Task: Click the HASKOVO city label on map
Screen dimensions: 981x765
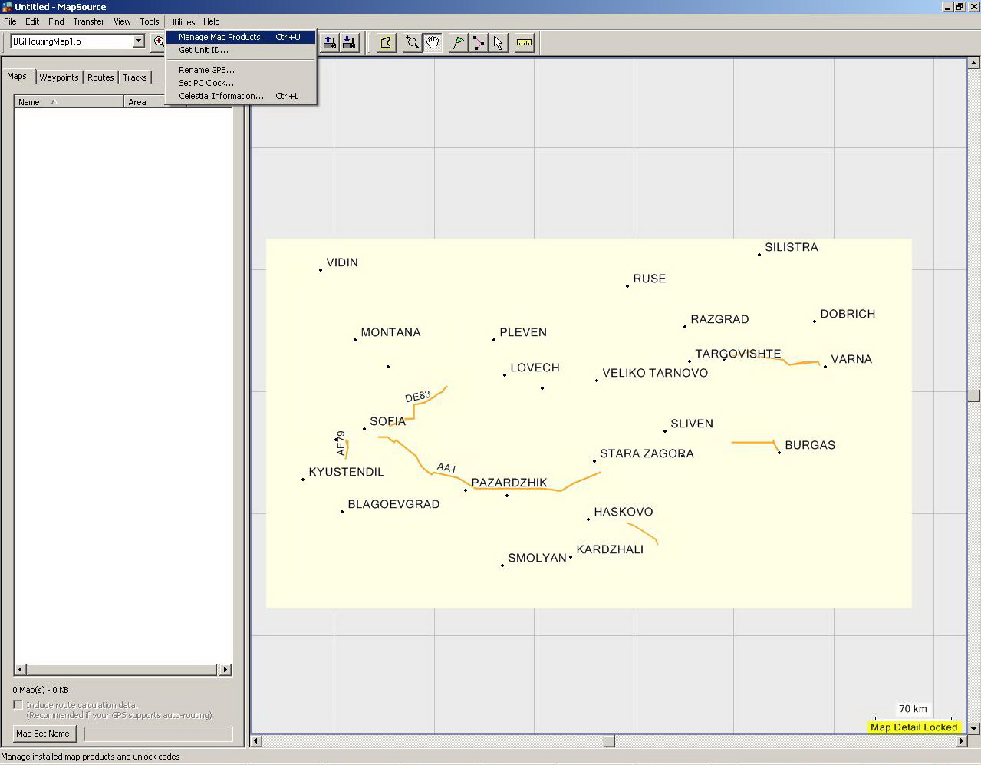Action: tap(624, 512)
